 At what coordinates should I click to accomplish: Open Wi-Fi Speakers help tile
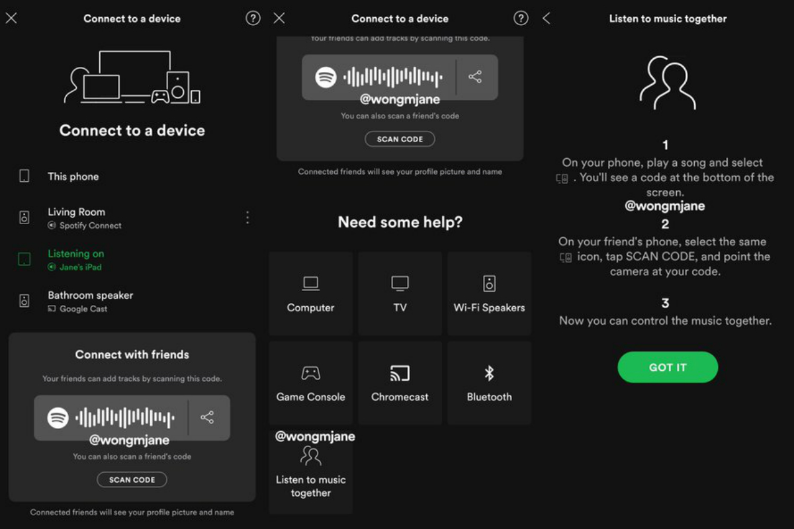click(489, 294)
